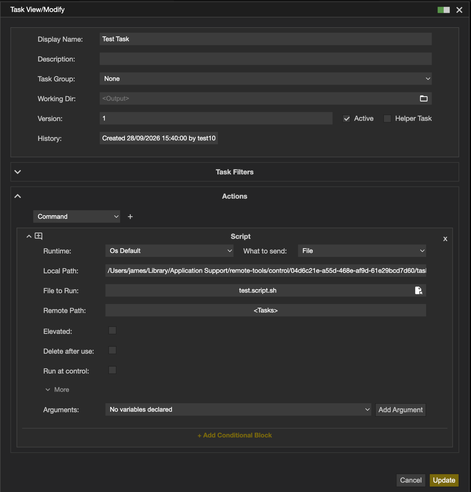Click Add Conditional Block link
This screenshot has width=471, height=492.
point(235,436)
